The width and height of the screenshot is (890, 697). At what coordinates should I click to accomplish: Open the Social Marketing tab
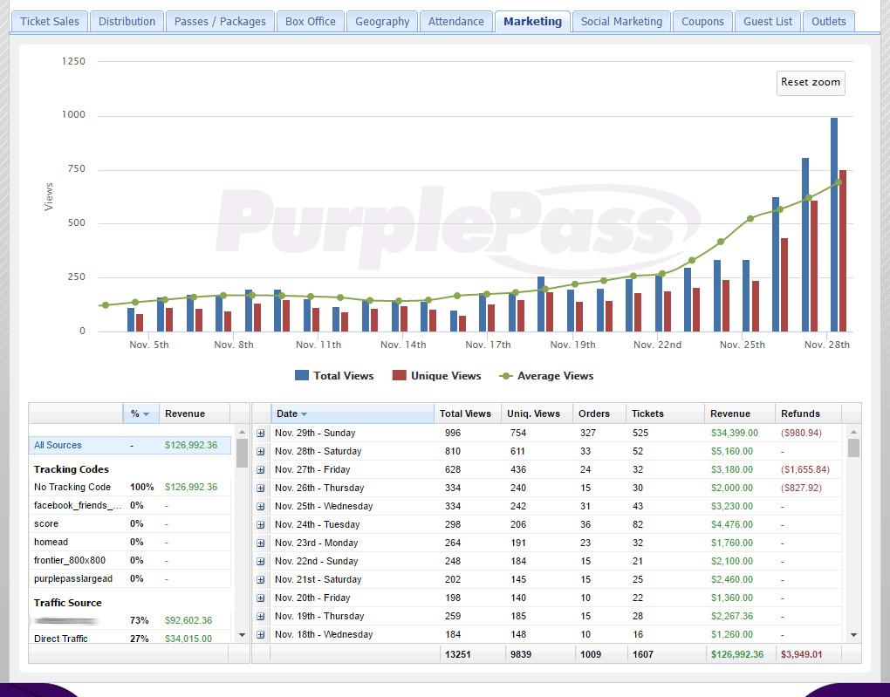pyautogui.click(x=621, y=22)
